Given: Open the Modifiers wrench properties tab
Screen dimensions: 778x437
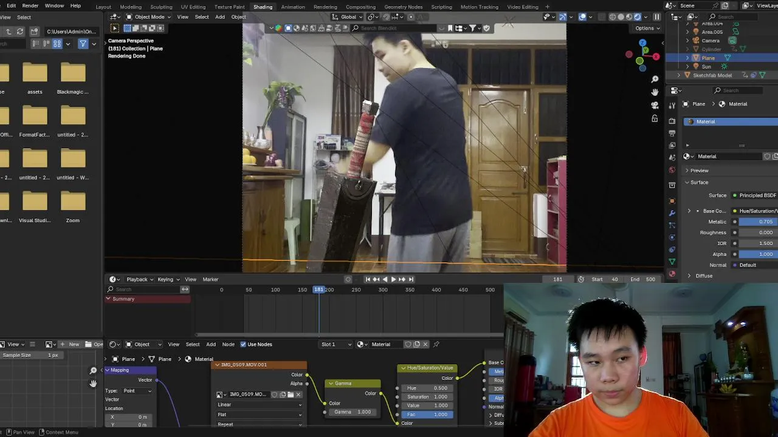Looking at the screenshot, I should tap(672, 213).
